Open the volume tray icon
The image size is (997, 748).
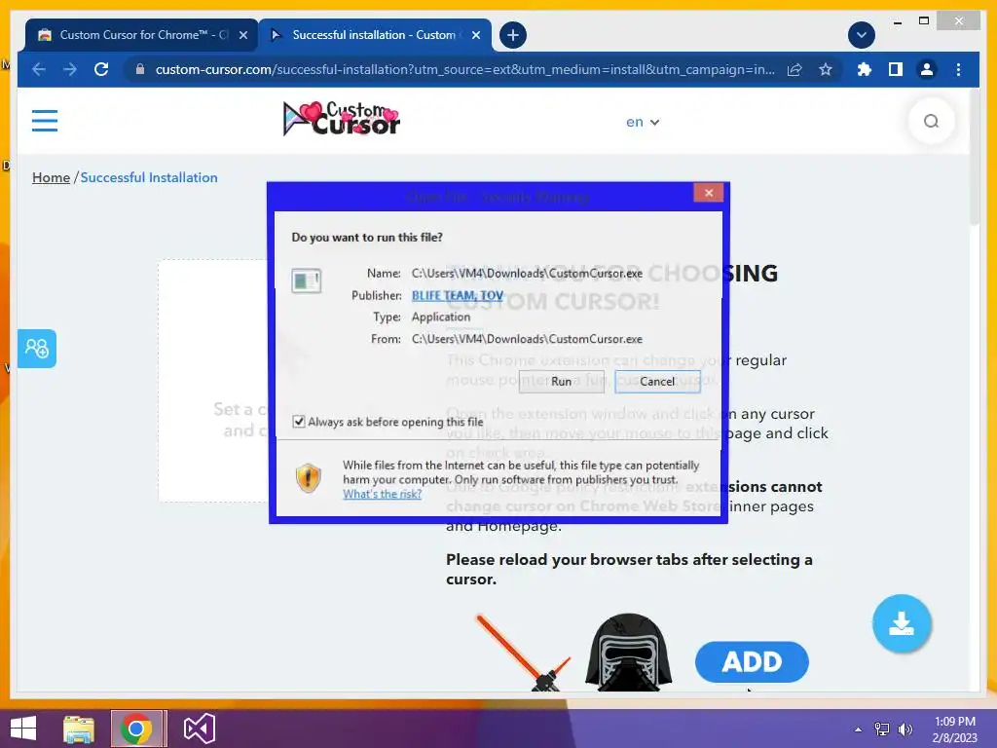point(905,729)
